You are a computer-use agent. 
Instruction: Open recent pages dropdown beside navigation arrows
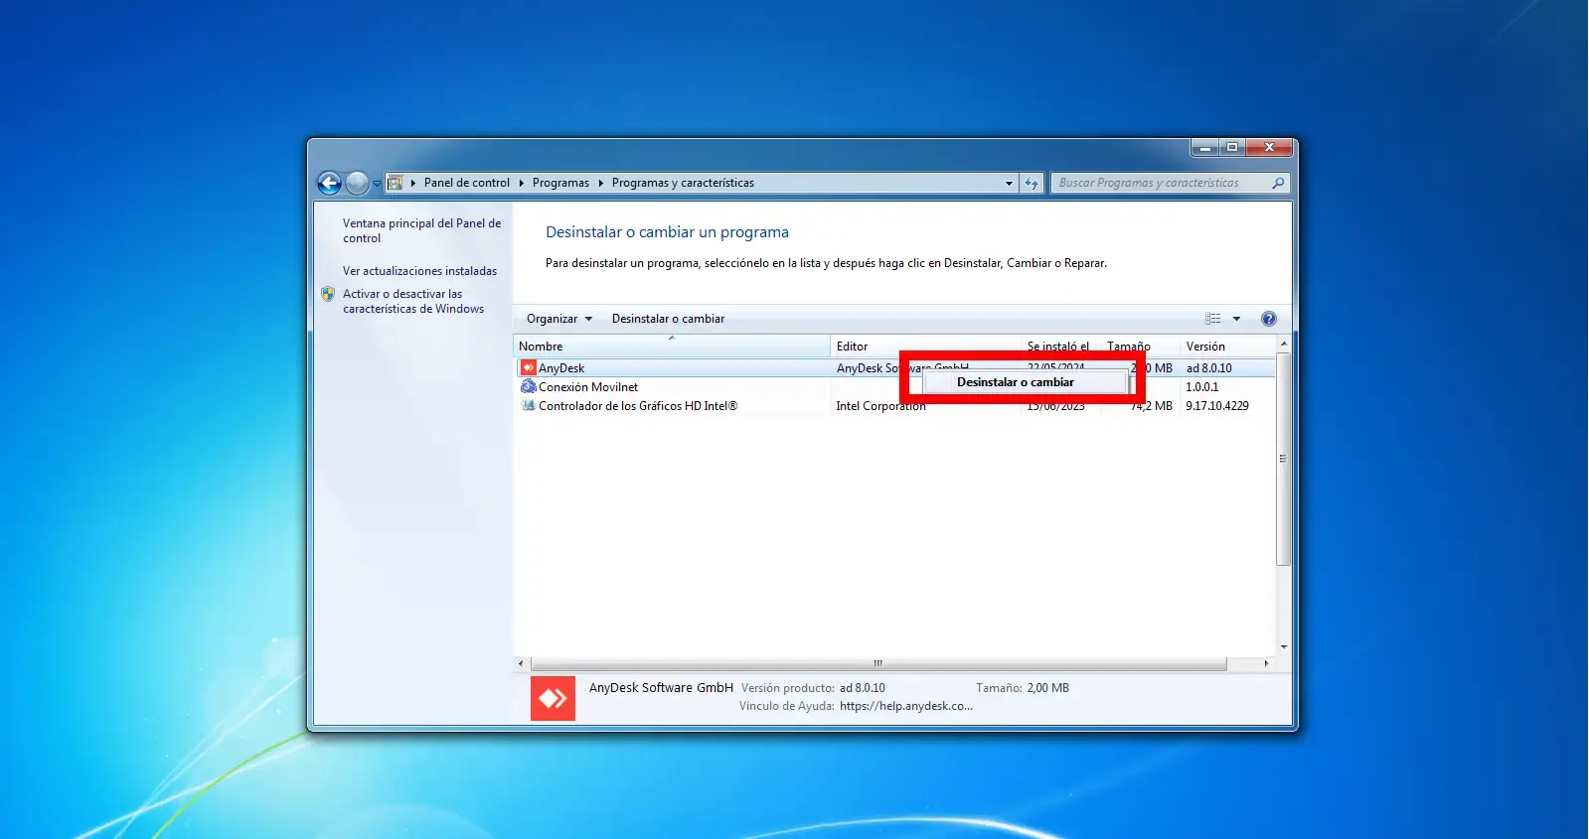pos(377,184)
